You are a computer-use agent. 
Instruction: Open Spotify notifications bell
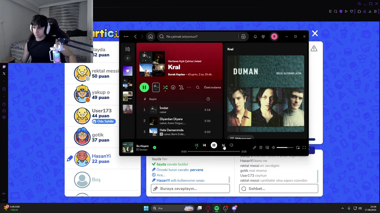coord(255,36)
